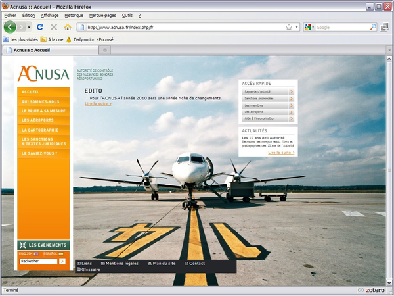Click in the Rechercher search field
The height and width of the screenshot is (296, 394).
[38, 261]
